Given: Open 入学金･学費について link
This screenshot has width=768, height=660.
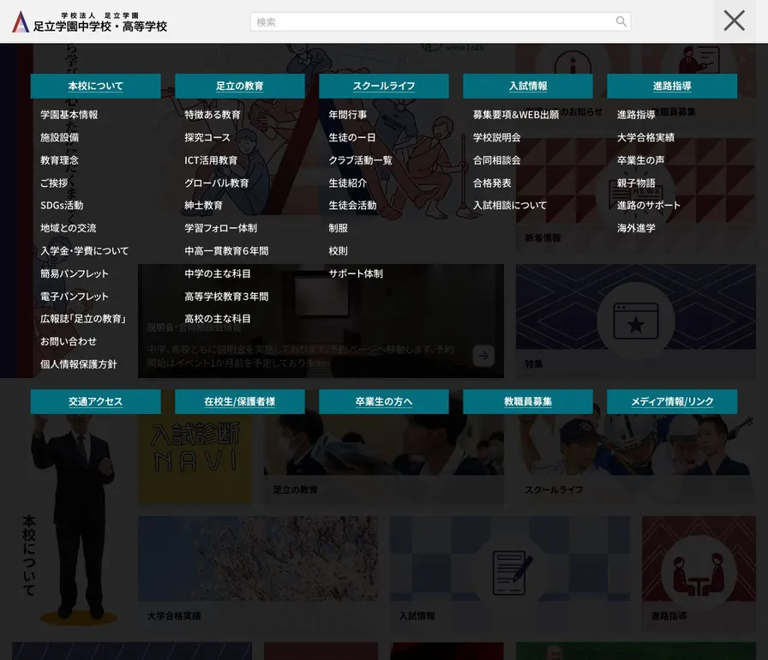Looking at the screenshot, I should 84,250.
